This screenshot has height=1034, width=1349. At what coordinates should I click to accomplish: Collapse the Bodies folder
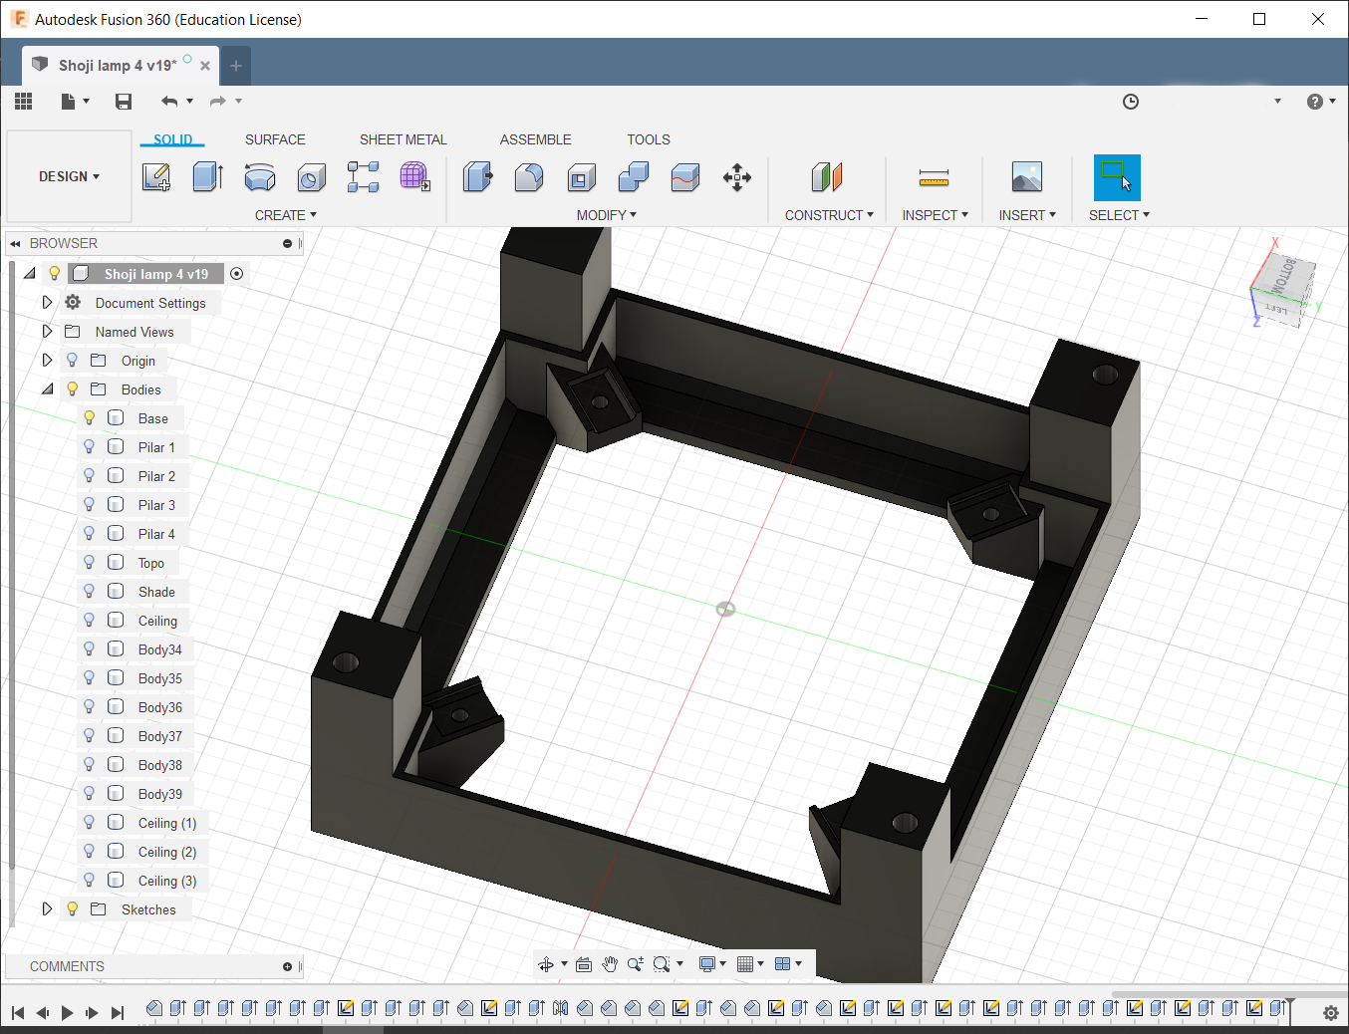click(x=47, y=389)
